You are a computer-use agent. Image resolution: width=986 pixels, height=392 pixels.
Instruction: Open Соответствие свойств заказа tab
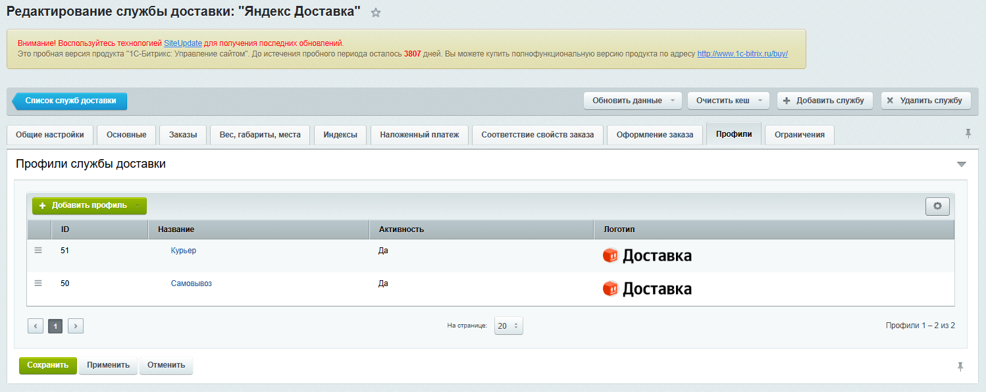[x=538, y=135]
